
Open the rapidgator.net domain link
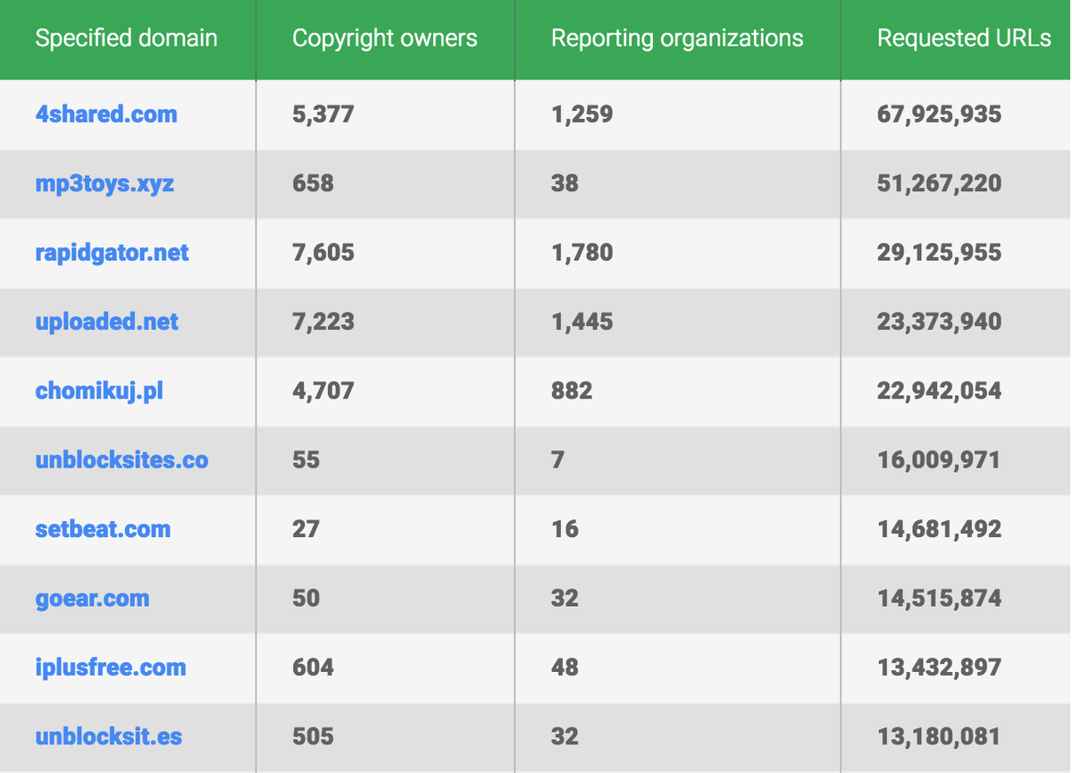pos(112,253)
